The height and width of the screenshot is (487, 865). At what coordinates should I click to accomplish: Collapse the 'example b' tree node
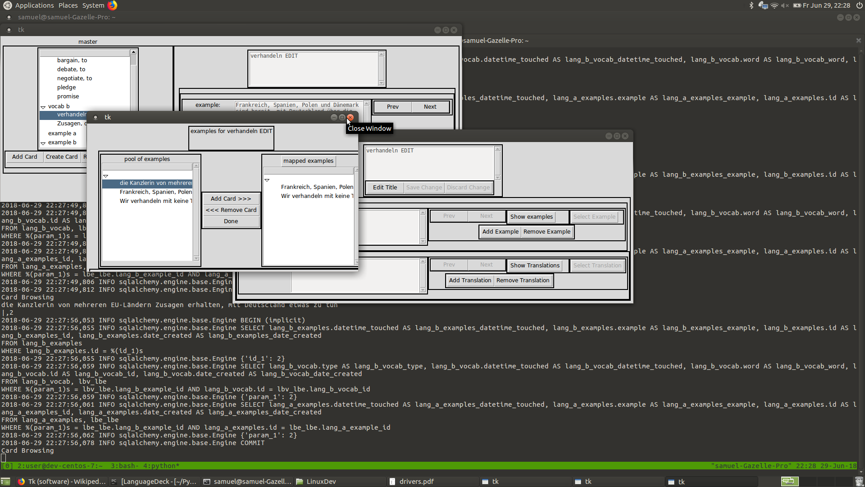click(43, 143)
